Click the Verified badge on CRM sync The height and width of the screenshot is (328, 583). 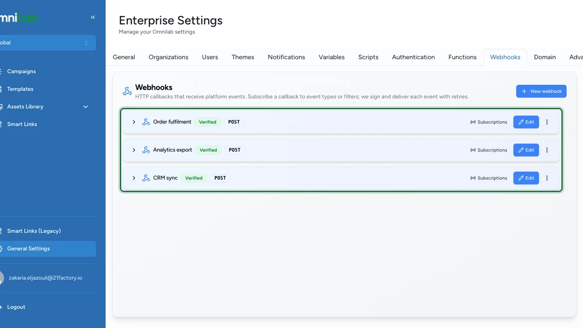click(194, 178)
